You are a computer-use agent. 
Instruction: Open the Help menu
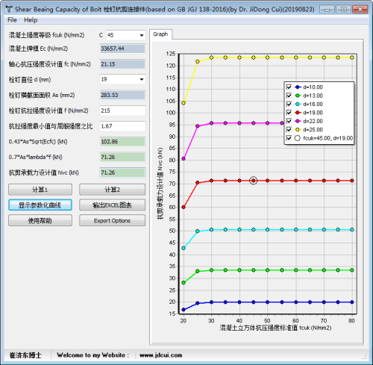(x=31, y=20)
